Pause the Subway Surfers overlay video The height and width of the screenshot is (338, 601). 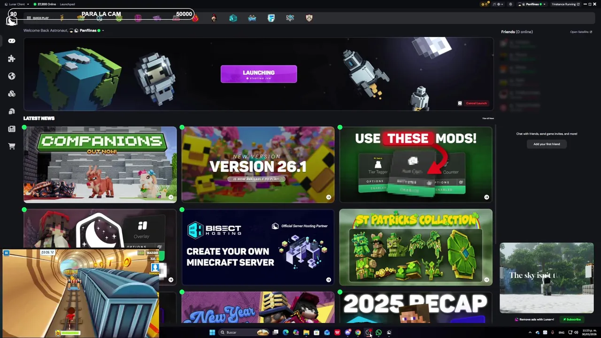tap(6, 253)
